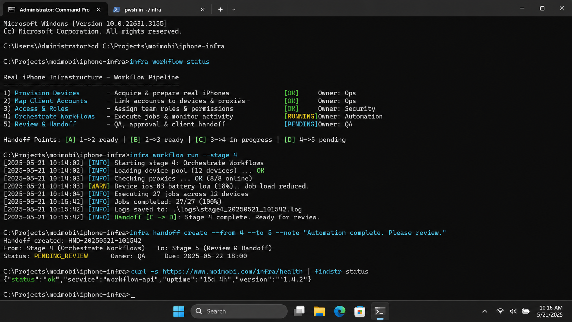This screenshot has height=322, width=572.
Task: Click "Loading device pool (12 devices)" log message
Action: pos(175,171)
